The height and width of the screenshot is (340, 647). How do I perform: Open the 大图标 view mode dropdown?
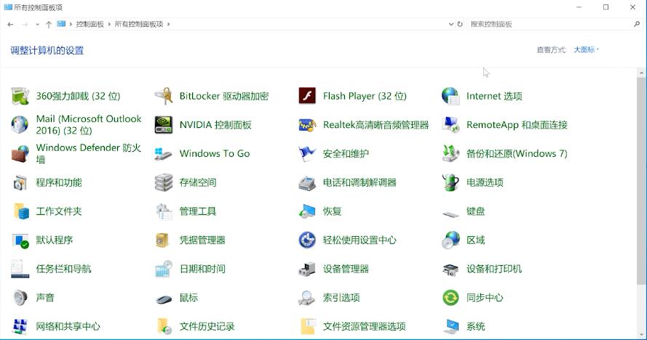coord(587,50)
